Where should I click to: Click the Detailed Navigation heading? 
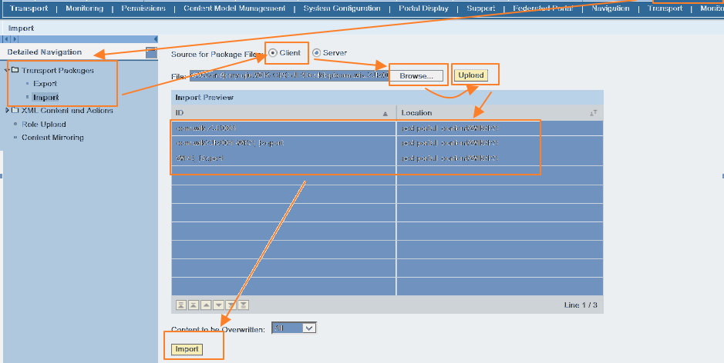(44, 52)
